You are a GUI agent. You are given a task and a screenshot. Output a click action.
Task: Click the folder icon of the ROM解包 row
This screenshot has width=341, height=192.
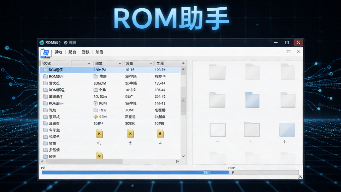(45, 90)
